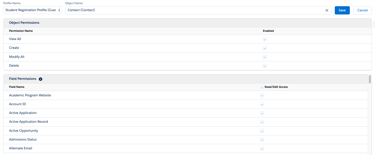375x155 pixels.
Task: Click the Field Permissions info icon
Action: point(40,79)
